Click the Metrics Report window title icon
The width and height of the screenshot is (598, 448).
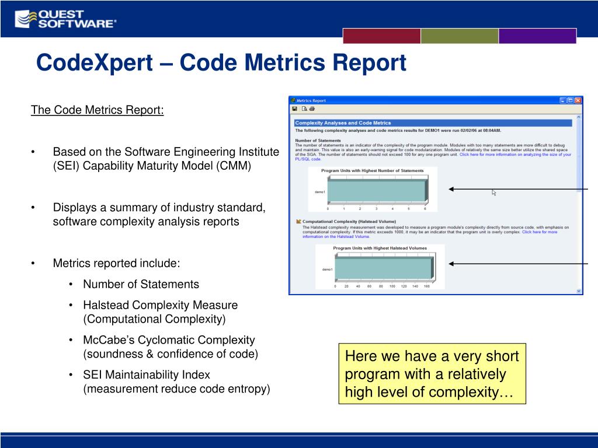293,100
